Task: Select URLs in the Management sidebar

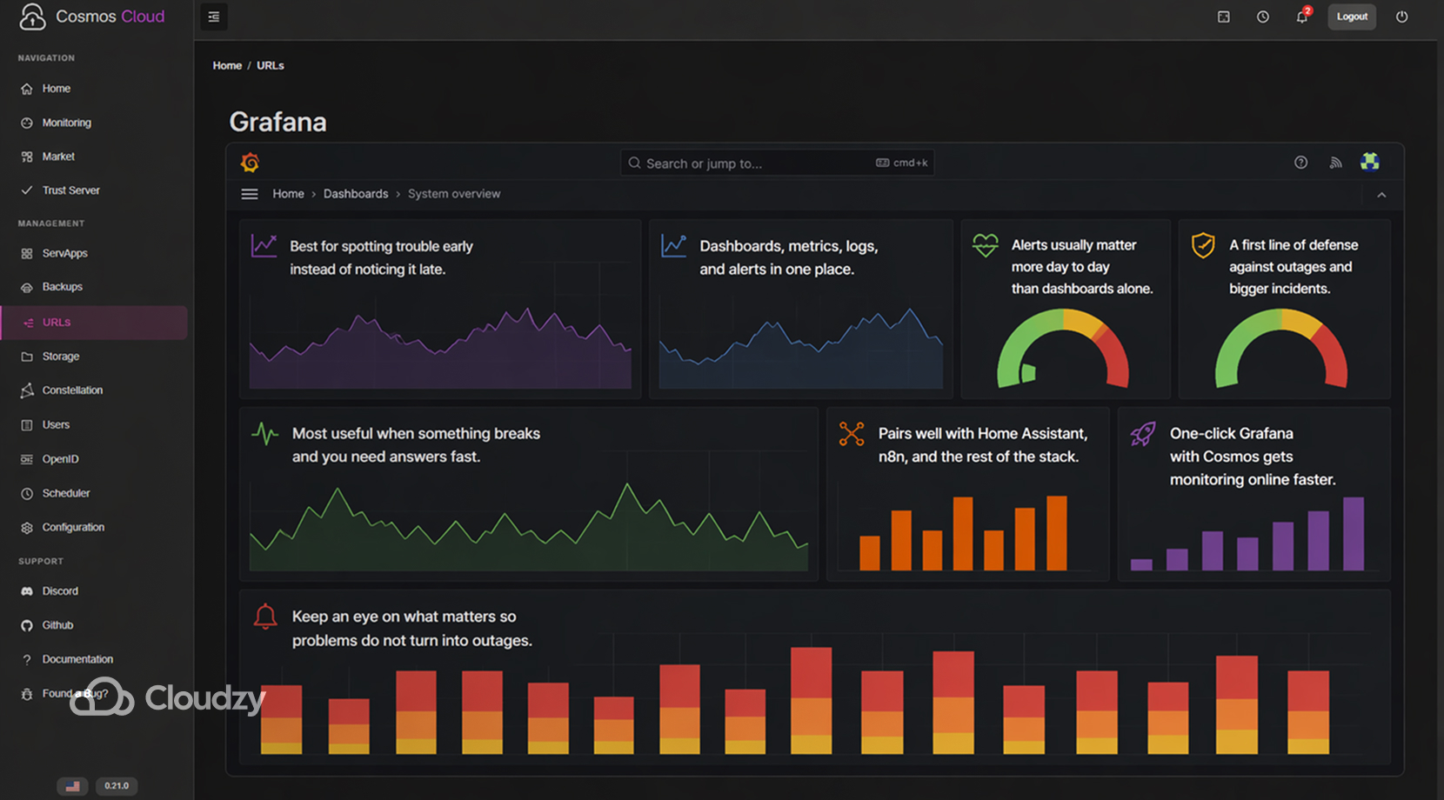Action: click(56, 322)
